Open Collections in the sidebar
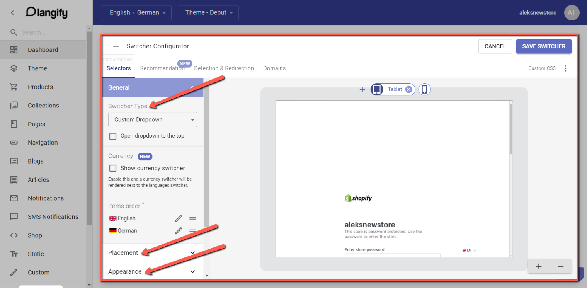Image resolution: width=587 pixels, height=288 pixels. [43, 106]
